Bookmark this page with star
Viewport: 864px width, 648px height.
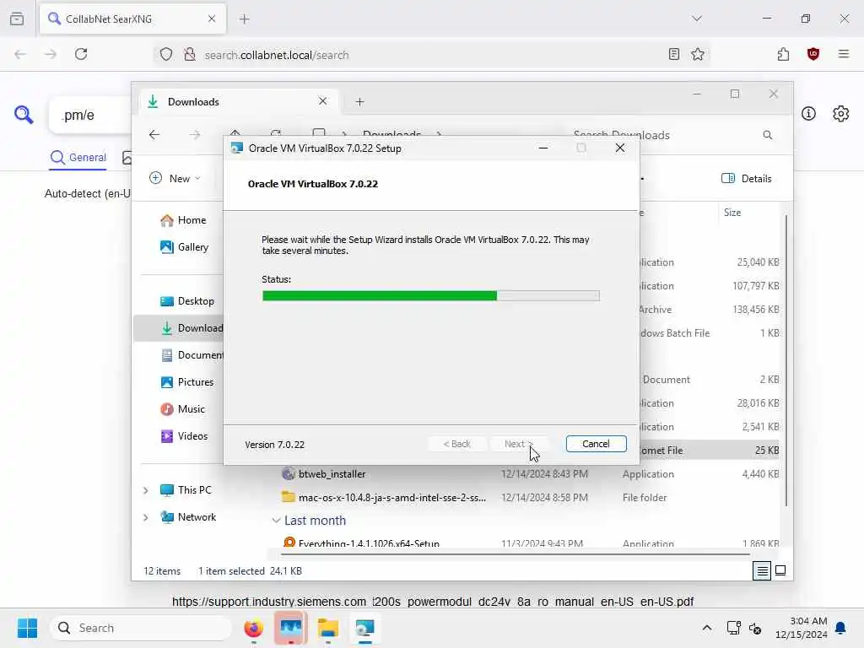click(x=698, y=54)
